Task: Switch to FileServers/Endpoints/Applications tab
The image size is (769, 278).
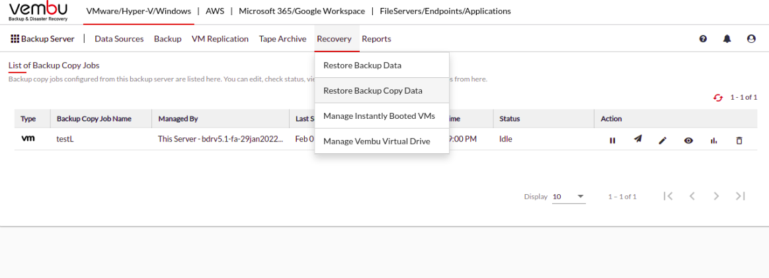Action: click(x=445, y=11)
